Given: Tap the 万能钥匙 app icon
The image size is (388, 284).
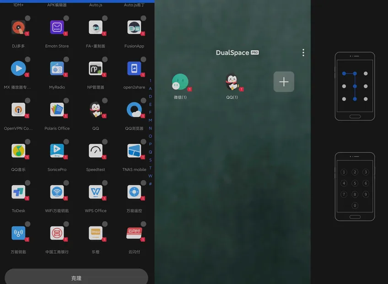Looking at the screenshot, I should 18,233.
